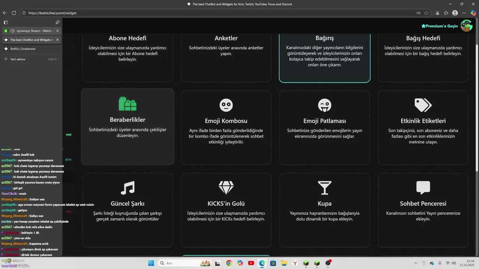Mute the eymenxyz Stream tab speaker icon

click(12, 31)
